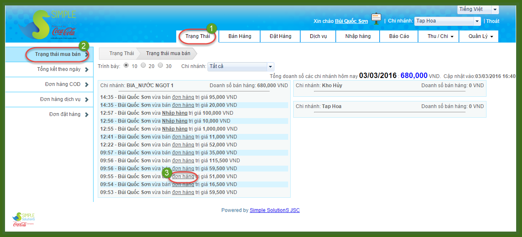Click the arrow icon next to Đơn đặt hàng

pyautogui.click(x=86, y=115)
